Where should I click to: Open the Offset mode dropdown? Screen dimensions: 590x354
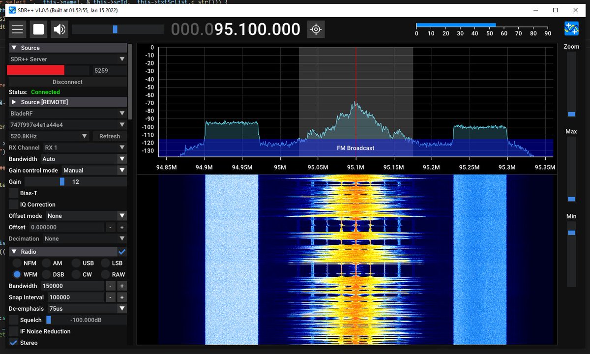[86, 215]
